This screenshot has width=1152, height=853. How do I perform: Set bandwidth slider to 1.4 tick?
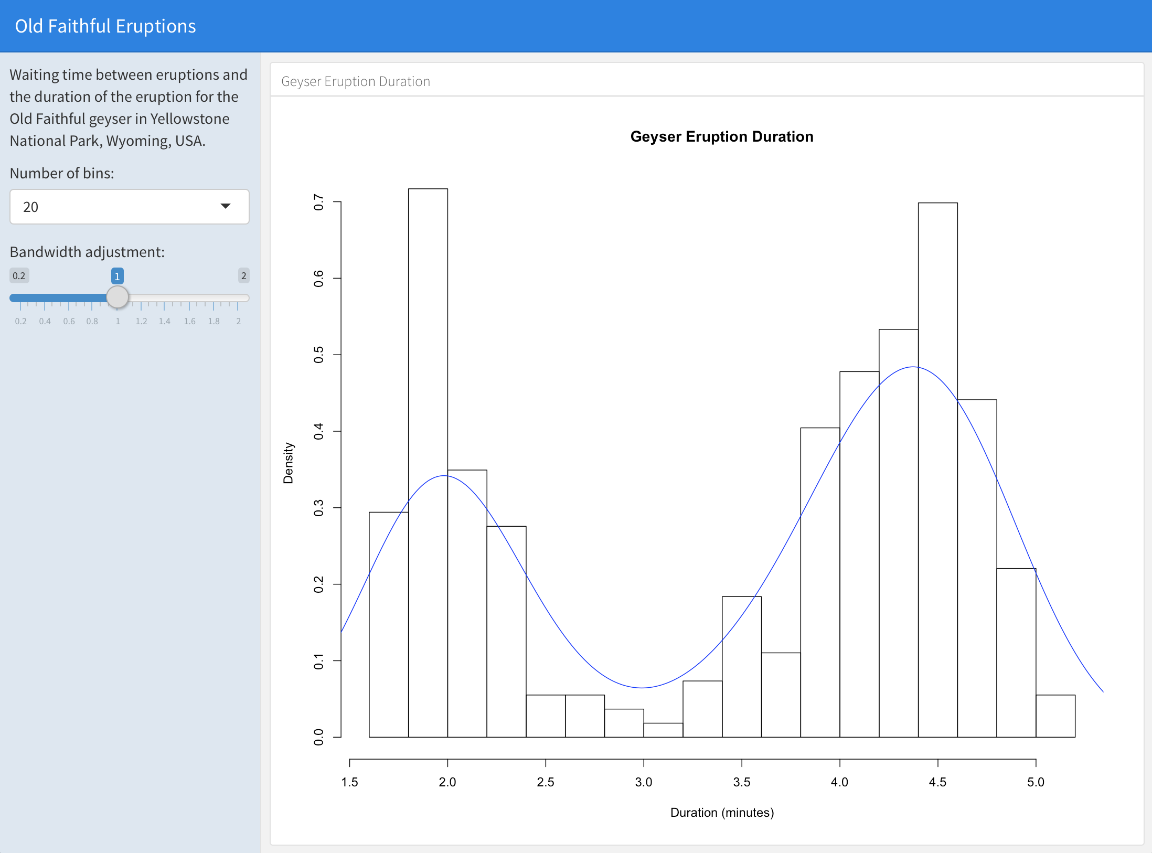point(165,298)
